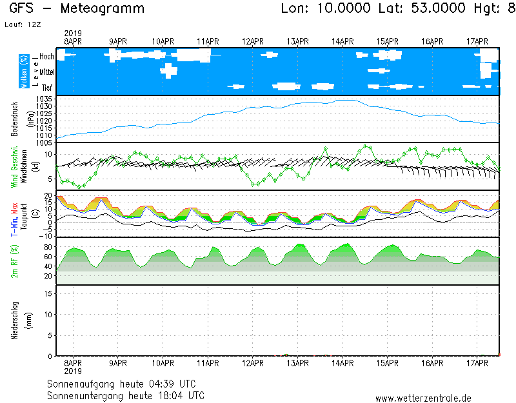Image resolution: width=516 pixels, height=403 pixels.
Task: Select the Lon: 10.0000 longitude text
Action: coord(326,8)
